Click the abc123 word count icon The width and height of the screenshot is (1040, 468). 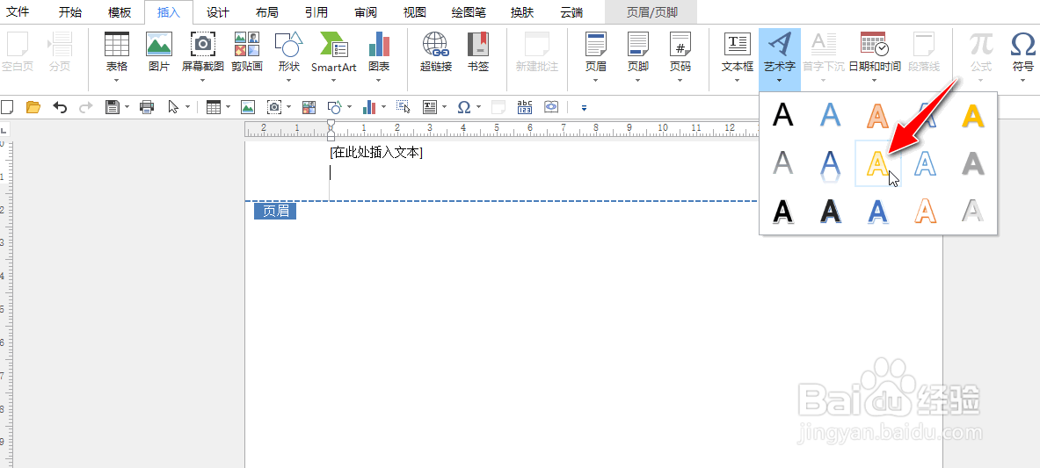click(x=525, y=107)
